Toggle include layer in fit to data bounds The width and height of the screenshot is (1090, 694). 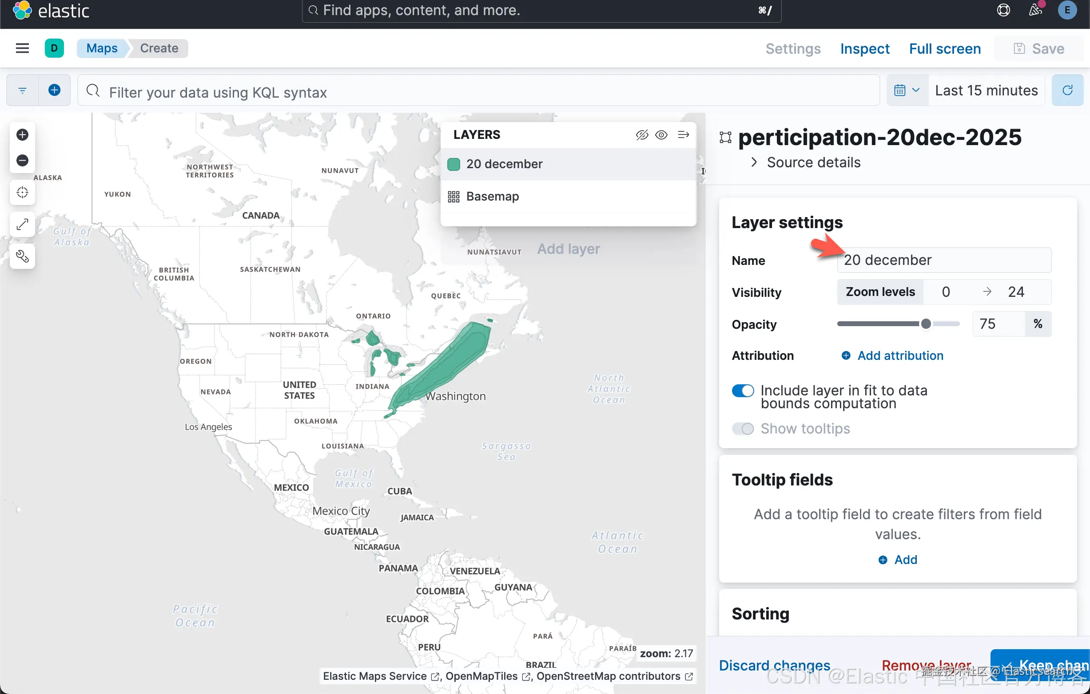pos(742,390)
